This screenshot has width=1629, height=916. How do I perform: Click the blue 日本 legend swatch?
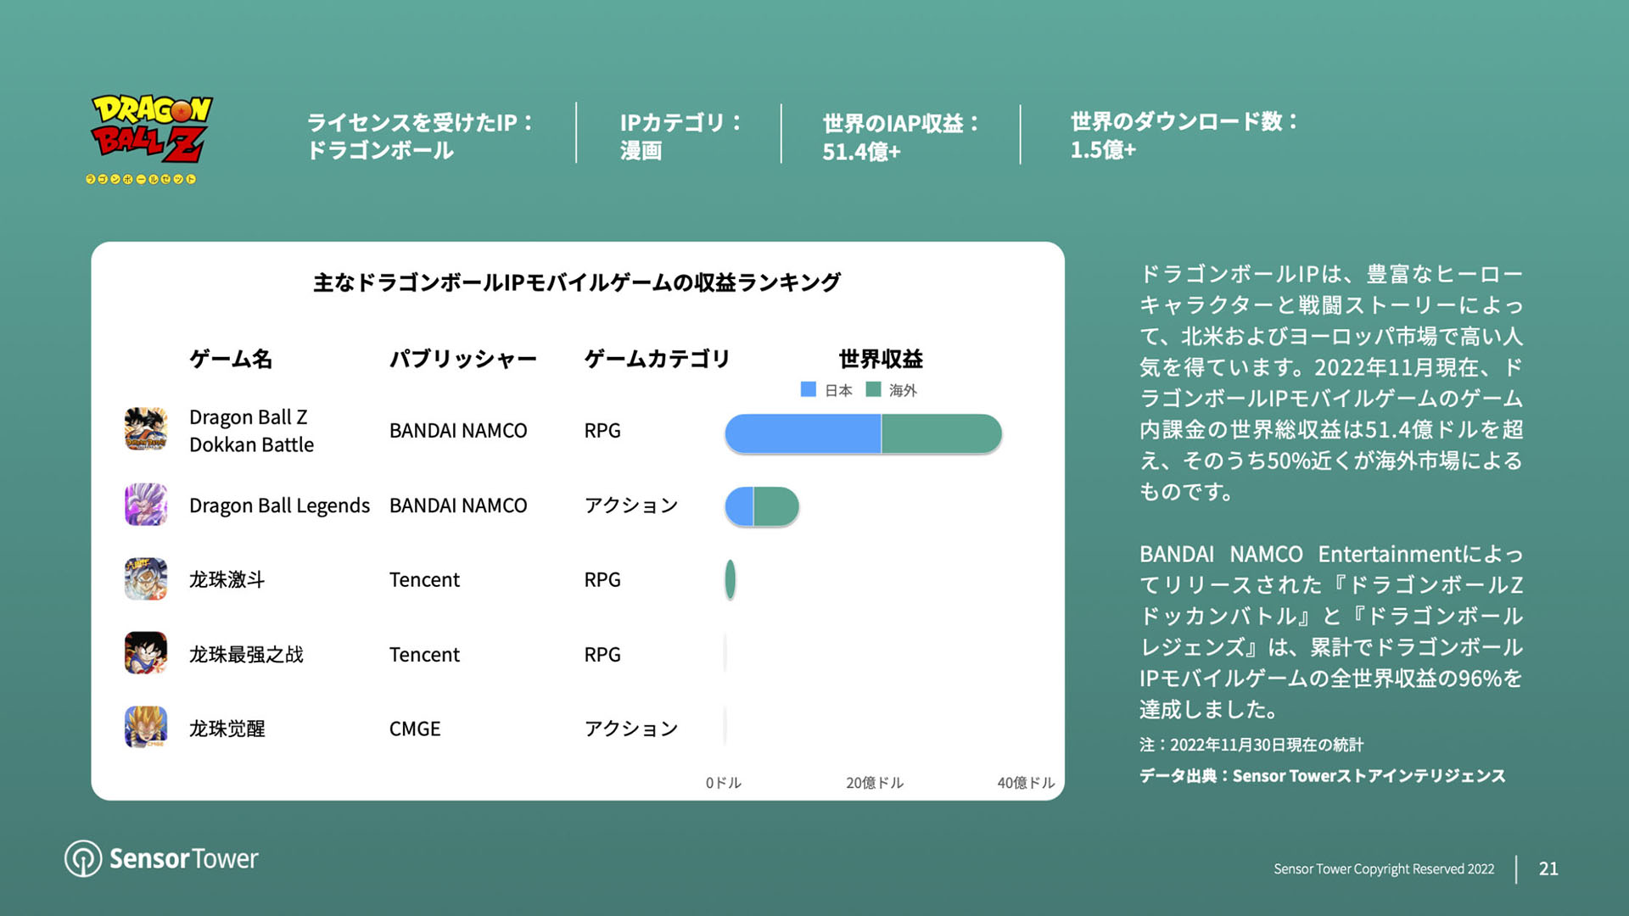click(809, 389)
